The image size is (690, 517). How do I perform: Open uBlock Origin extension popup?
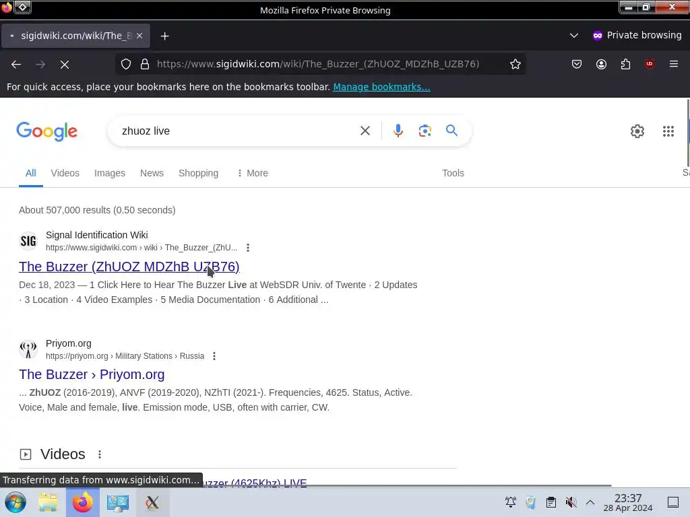pyautogui.click(x=650, y=64)
